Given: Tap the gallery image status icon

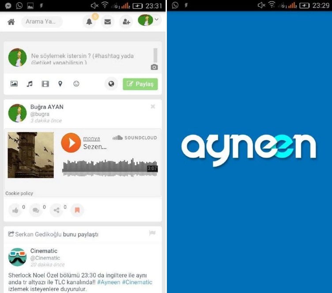Looking at the screenshot, I should (x=30, y=6).
